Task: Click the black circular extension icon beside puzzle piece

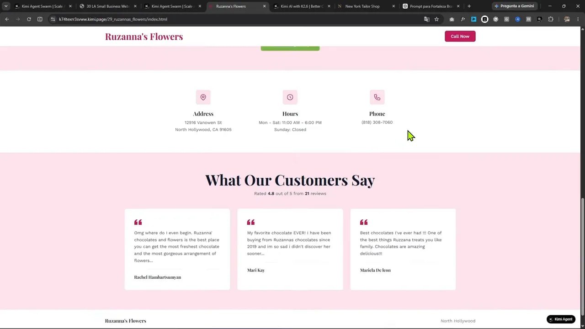Action: (540, 19)
